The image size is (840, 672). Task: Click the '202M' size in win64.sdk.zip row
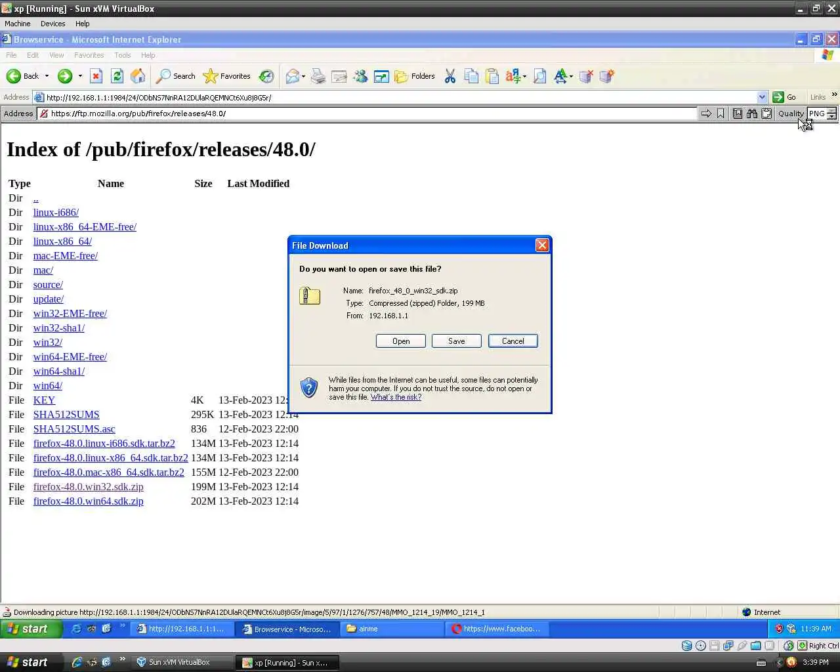coord(203,501)
